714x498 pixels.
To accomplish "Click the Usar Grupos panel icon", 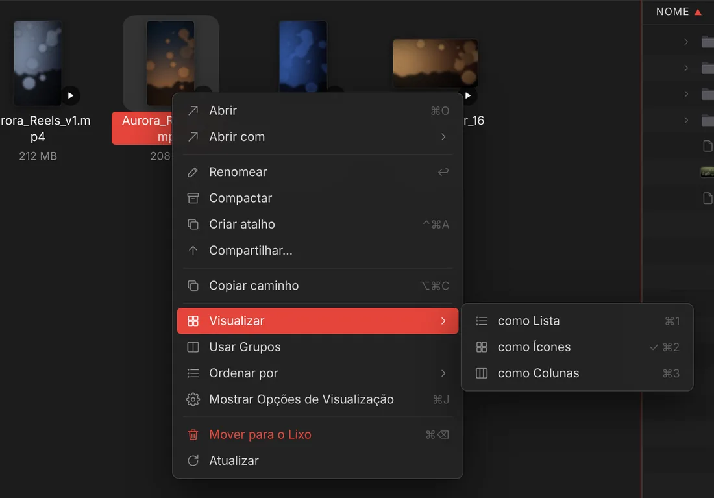I will click(193, 347).
